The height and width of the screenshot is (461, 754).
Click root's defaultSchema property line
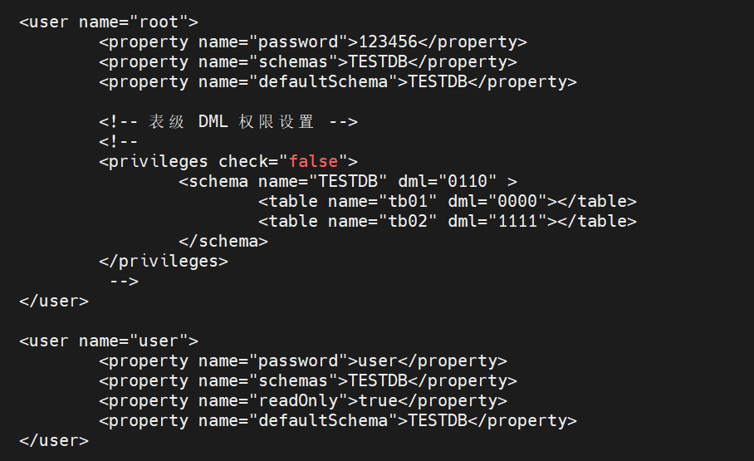click(337, 81)
